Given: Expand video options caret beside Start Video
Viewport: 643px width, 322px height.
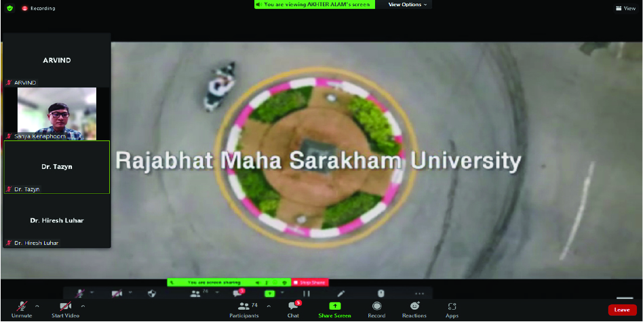Looking at the screenshot, I should 83,306.
